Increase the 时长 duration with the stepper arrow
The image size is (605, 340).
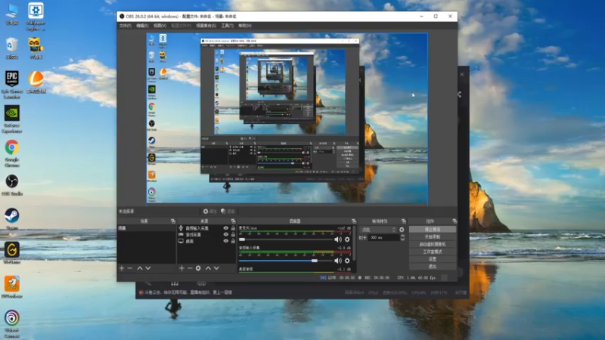click(x=402, y=236)
